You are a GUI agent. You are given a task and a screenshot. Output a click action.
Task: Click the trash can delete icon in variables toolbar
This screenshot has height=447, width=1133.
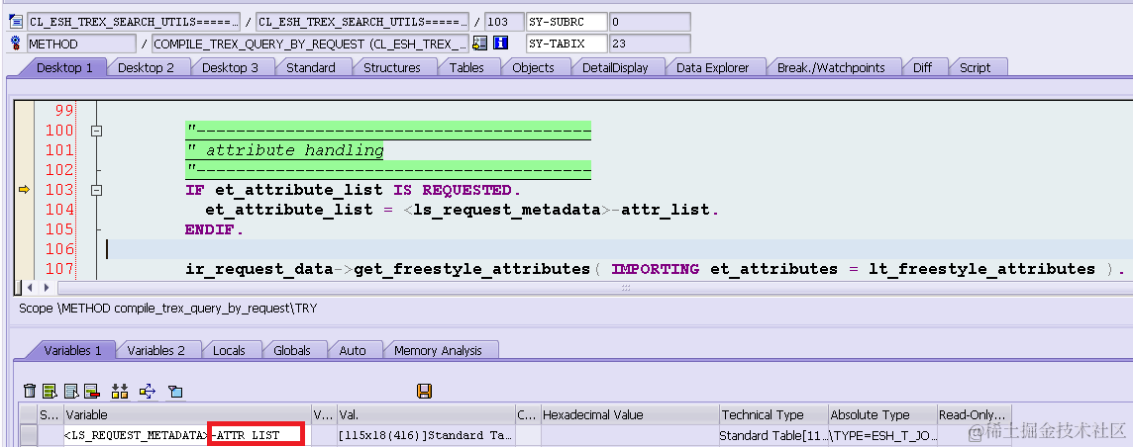point(30,392)
